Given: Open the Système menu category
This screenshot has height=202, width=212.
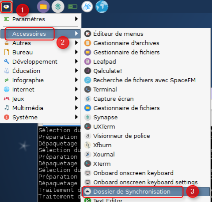Looking at the screenshot, I should [41, 117].
